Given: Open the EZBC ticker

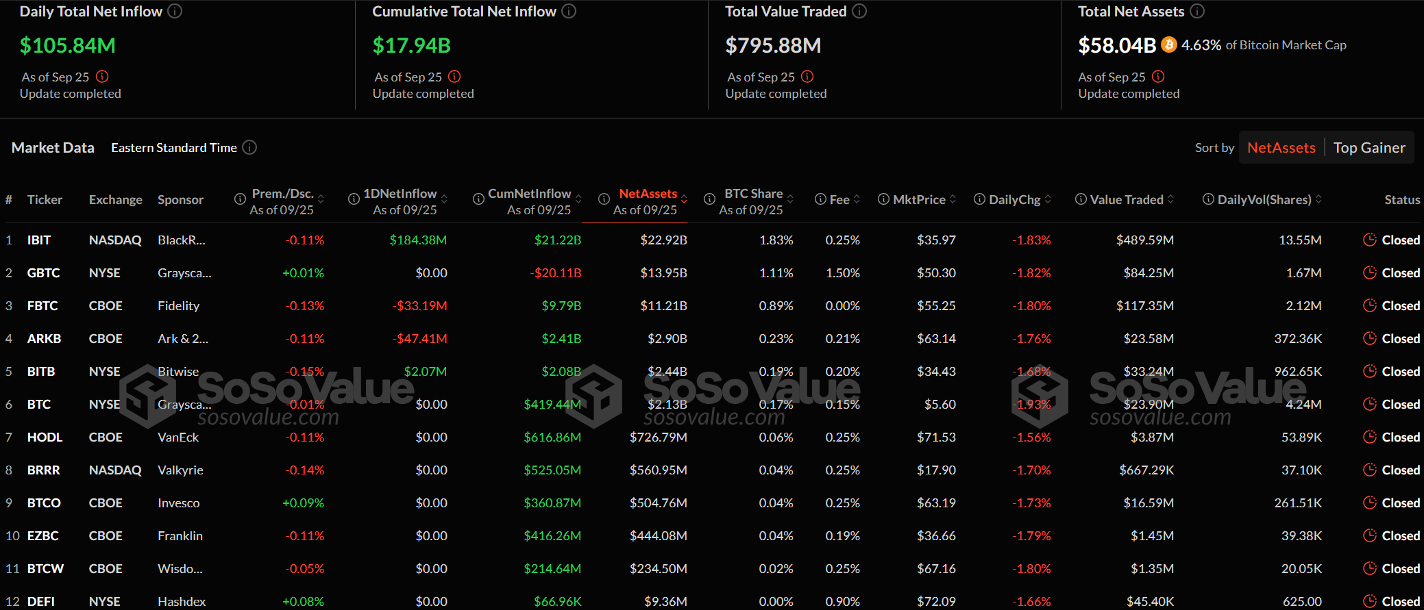Looking at the screenshot, I should [x=42, y=535].
